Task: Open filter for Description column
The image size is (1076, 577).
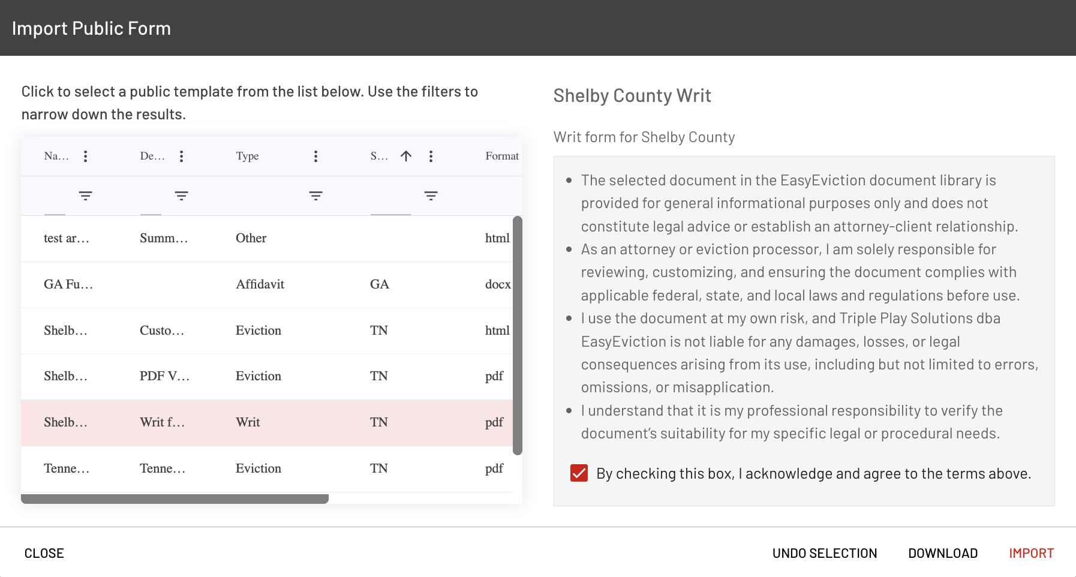Action: 182,196
